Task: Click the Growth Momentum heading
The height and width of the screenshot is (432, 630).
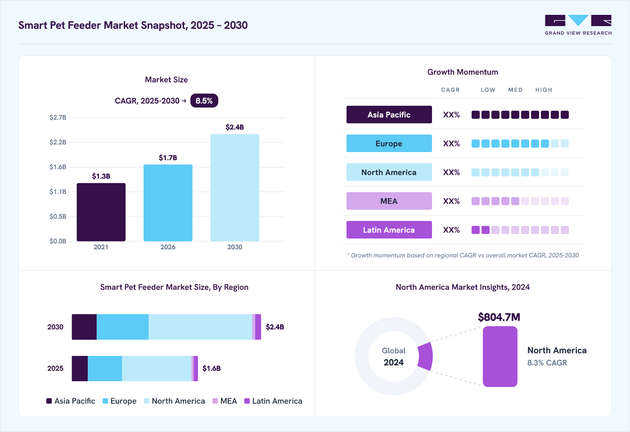Action: tap(463, 72)
